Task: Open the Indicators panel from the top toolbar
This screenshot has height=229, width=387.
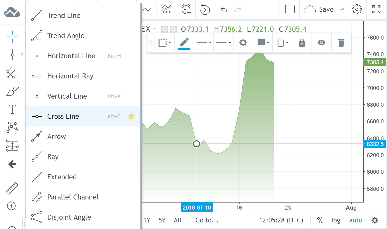Action: [166, 10]
